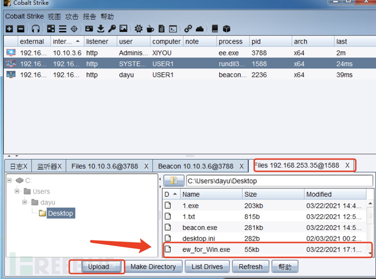Click the target crosshair view icon
The width and height of the screenshot is (376, 279).
point(74,29)
